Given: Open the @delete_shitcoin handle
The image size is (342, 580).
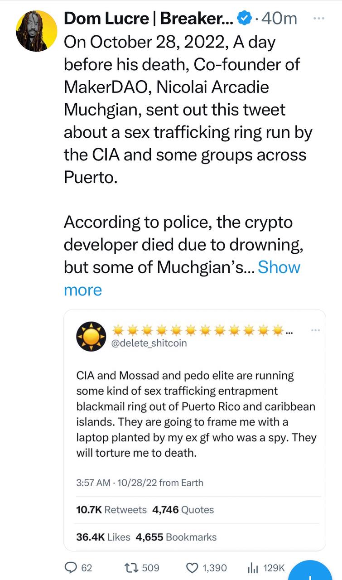Looking at the screenshot, I should (149, 343).
